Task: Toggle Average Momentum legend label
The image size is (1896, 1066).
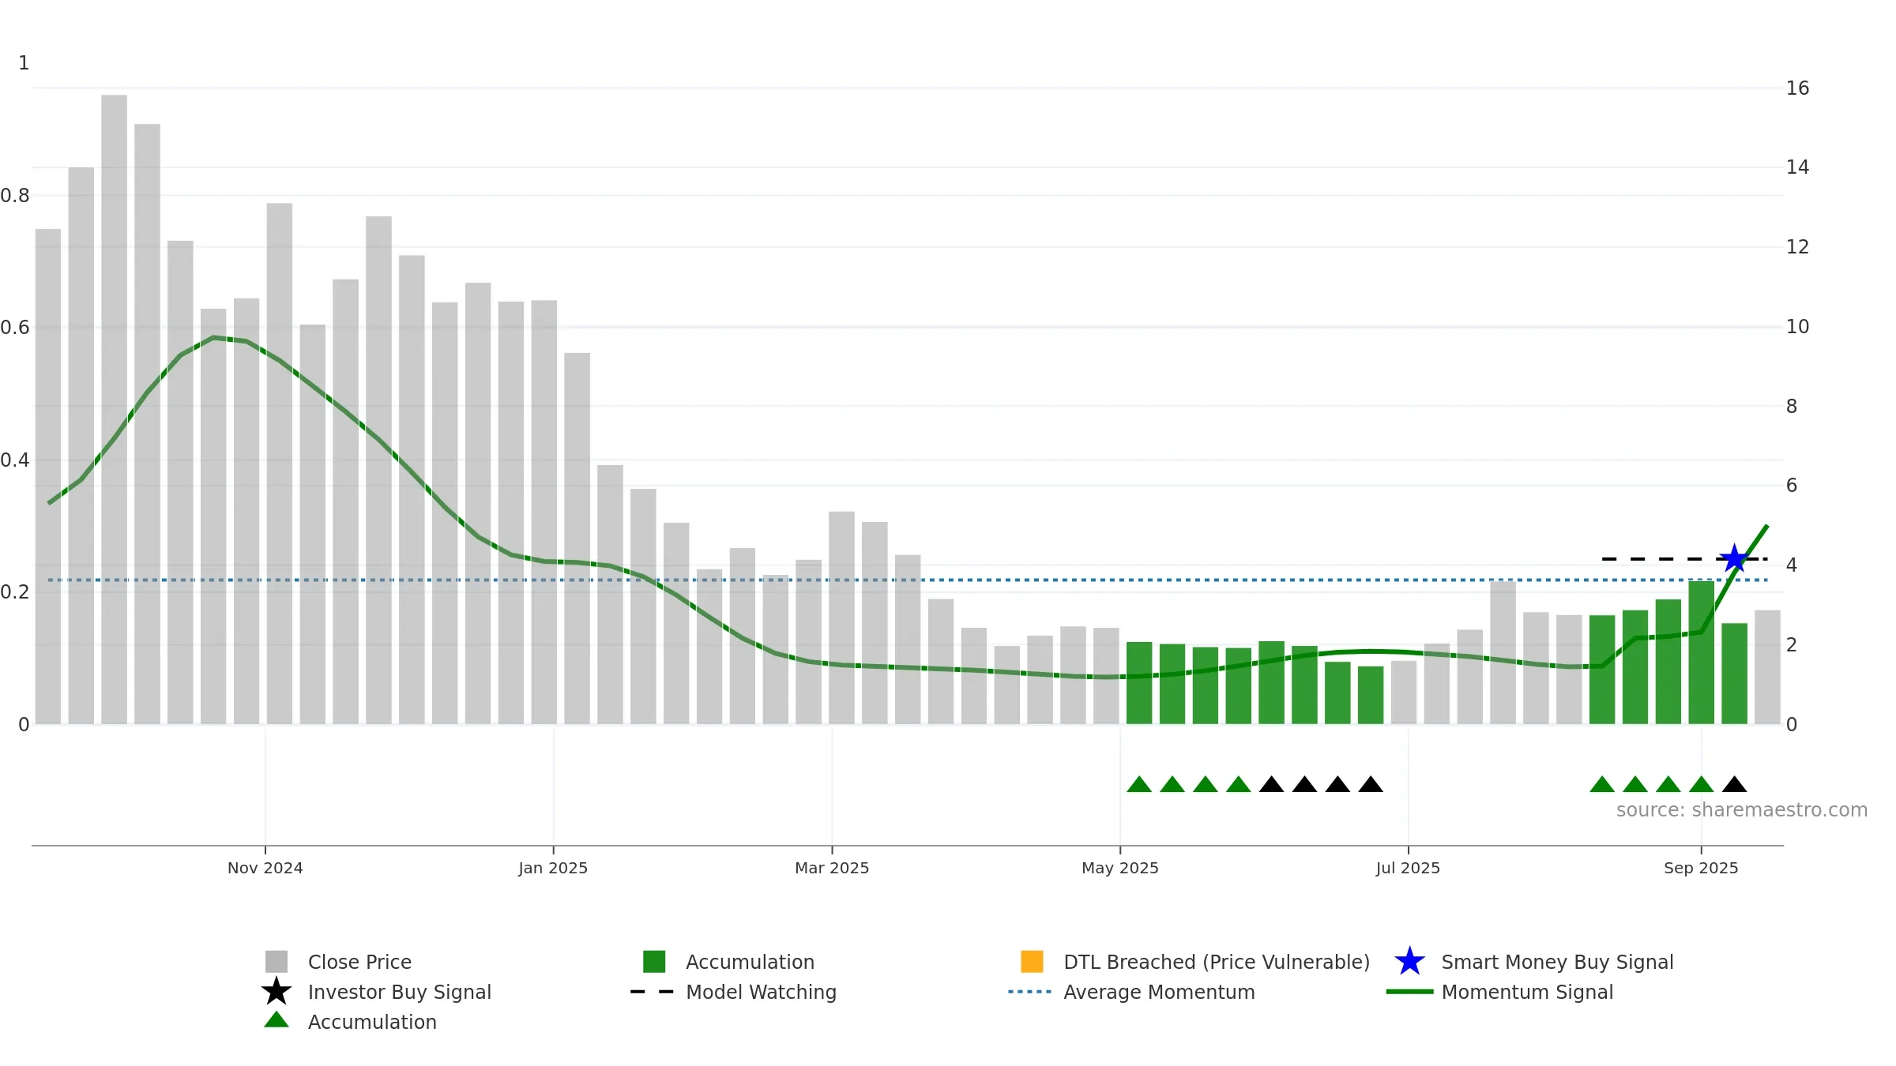Action: [x=1159, y=992]
